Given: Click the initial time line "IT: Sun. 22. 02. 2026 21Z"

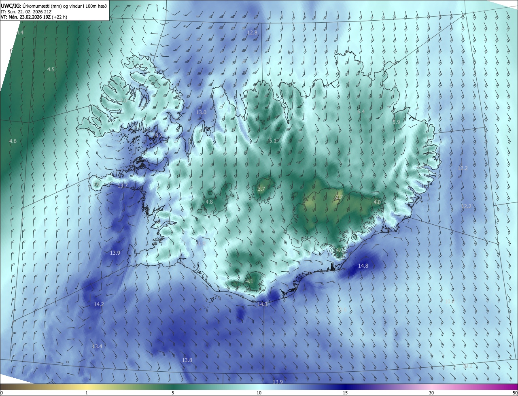Looking at the screenshot, I should (x=26, y=12).
